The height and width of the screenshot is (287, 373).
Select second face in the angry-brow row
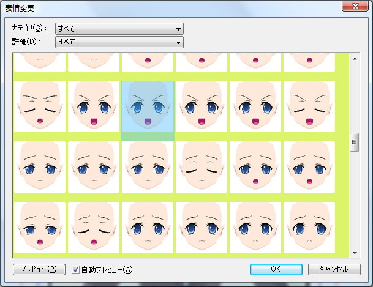pos(94,106)
